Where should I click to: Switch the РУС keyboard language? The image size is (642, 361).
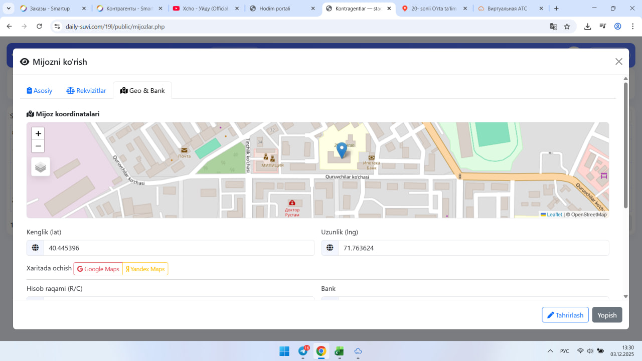[x=564, y=351]
